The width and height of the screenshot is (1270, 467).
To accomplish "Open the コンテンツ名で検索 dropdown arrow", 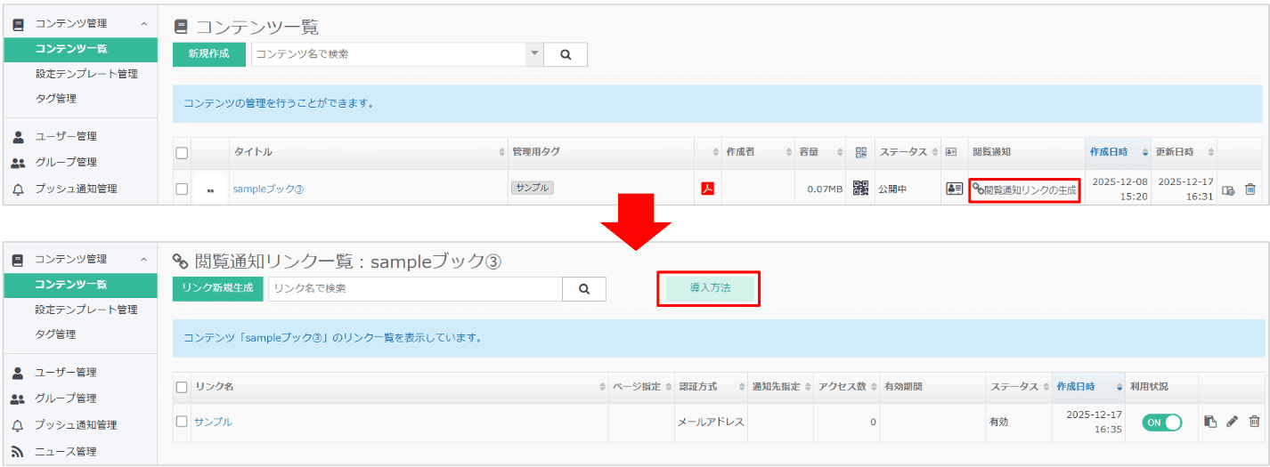I will point(534,54).
